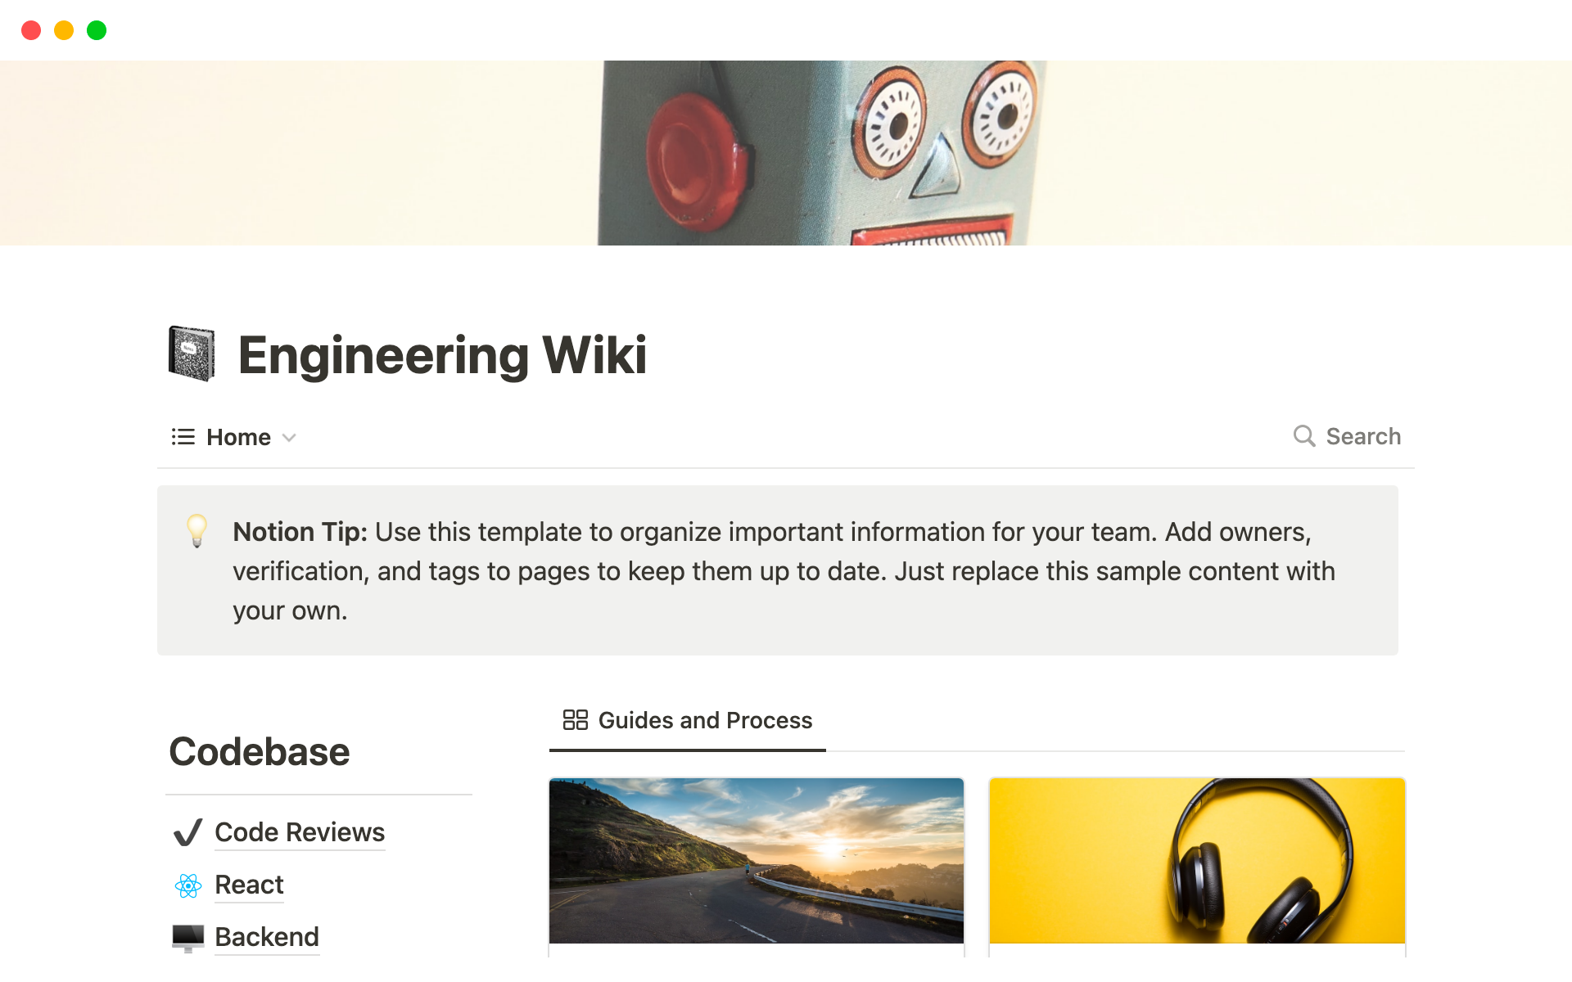This screenshot has width=1572, height=982.
Task: Click the notebook/wiki icon next to title
Action: [x=190, y=353]
